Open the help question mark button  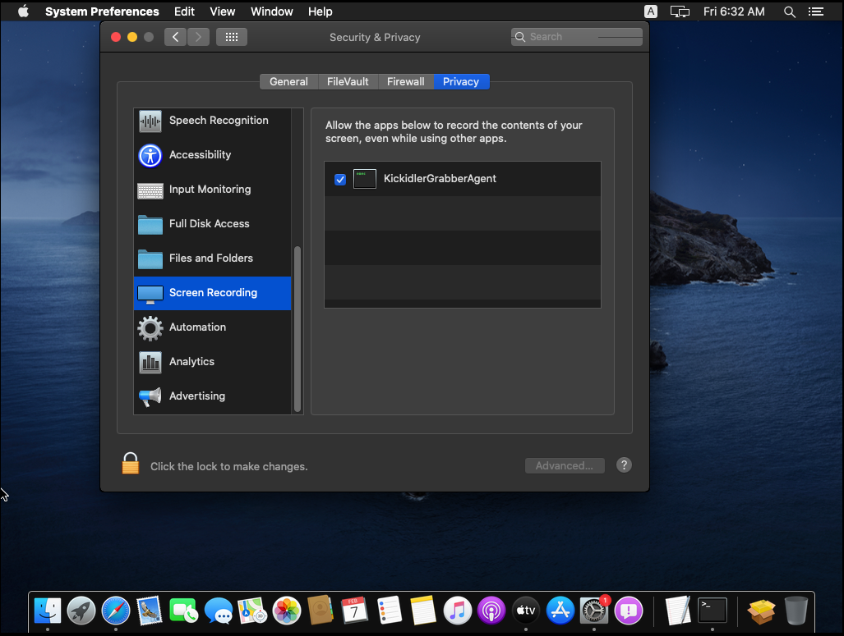point(624,465)
